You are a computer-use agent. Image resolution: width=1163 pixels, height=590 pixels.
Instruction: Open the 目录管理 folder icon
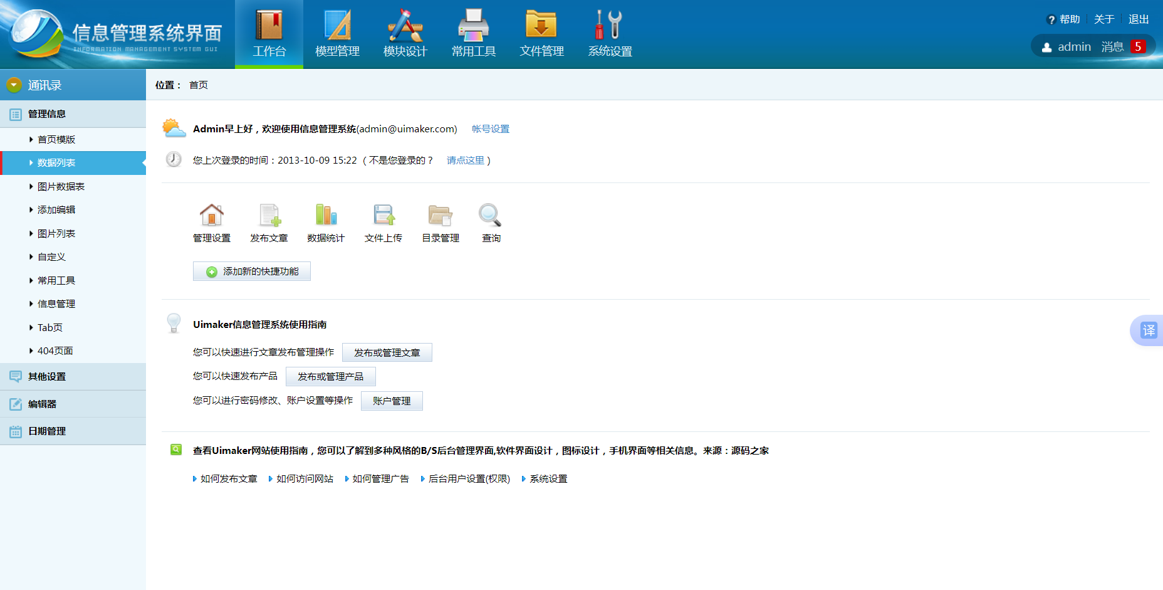click(x=441, y=215)
